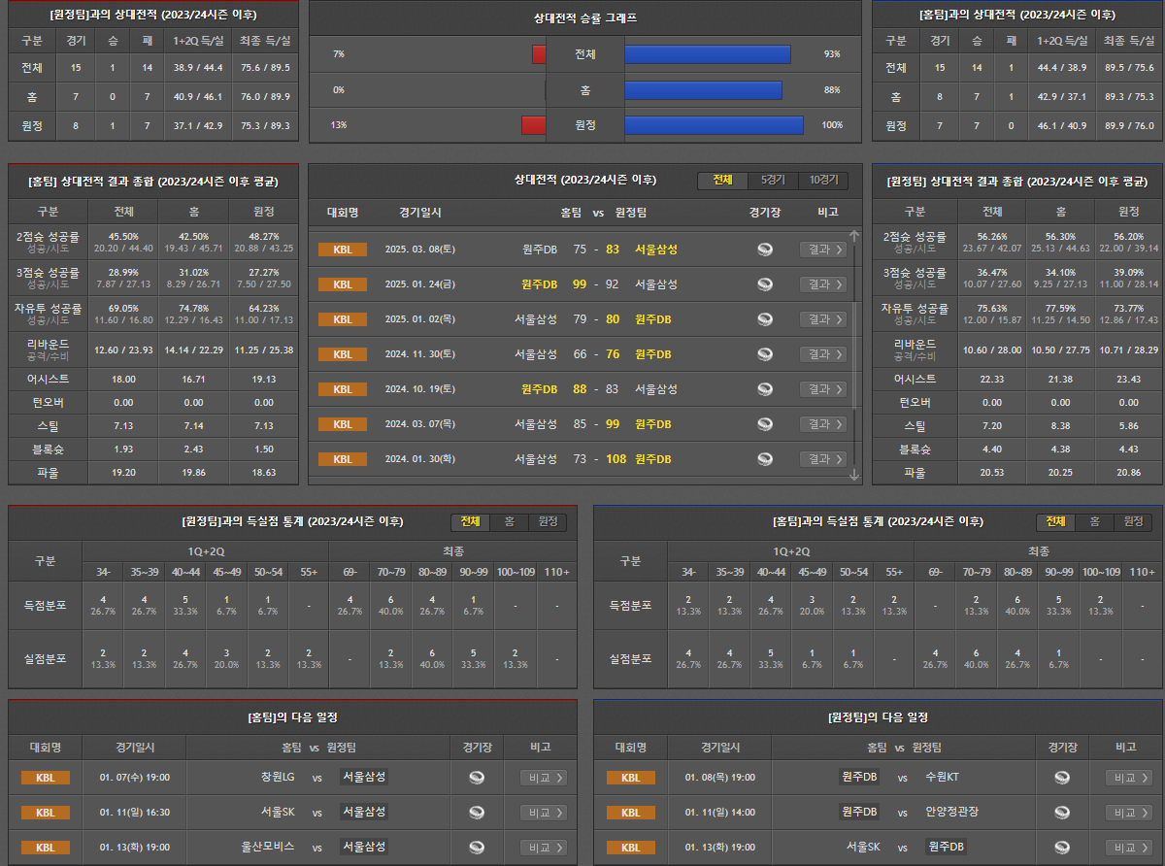Open 비고 for 서울SK vs 서울삼성

pyautogui.click(x=543, y=813)
